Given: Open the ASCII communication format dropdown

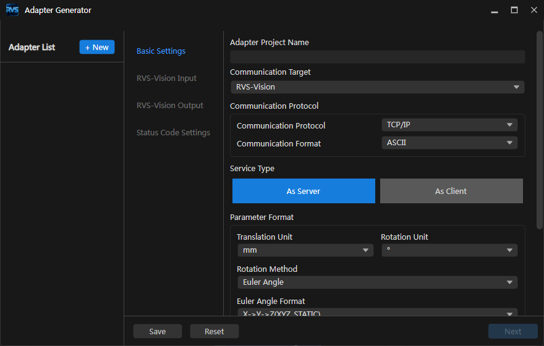Looking at the screenshot, I should tap(449, 143).
